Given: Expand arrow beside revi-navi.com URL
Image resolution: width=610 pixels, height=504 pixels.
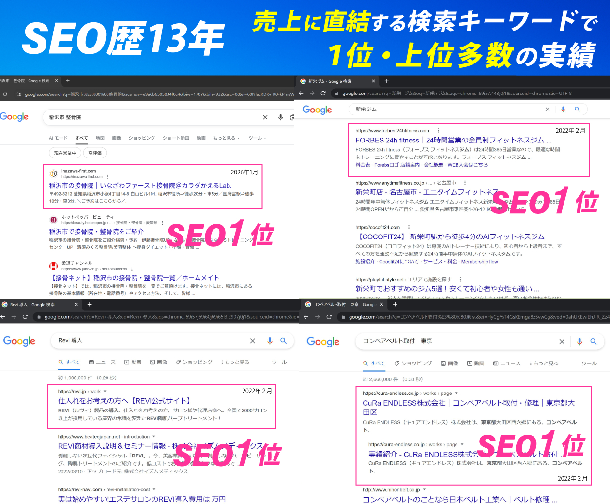Looking at the screenshot, I should 154,489.
